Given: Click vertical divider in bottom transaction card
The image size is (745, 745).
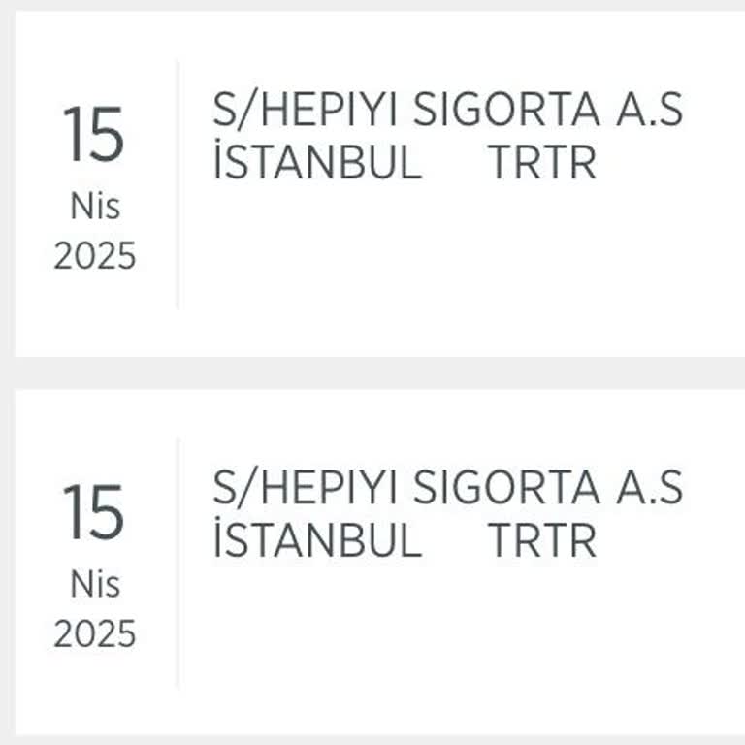Looking at the screenshot, I should 178,563.
